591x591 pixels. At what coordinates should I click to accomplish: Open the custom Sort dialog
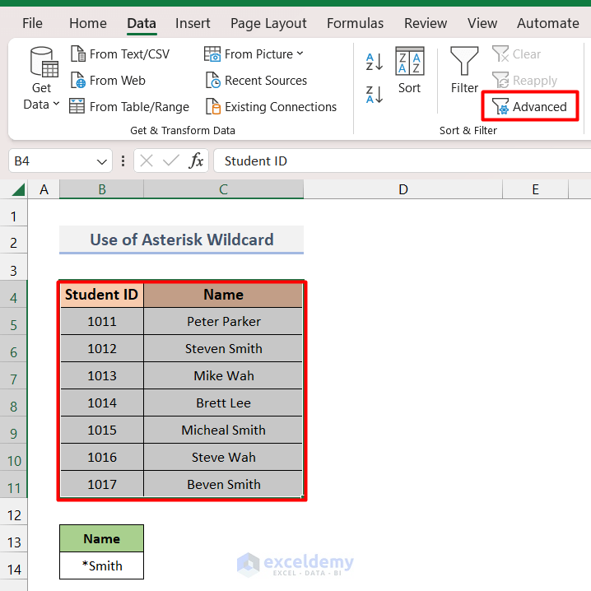(x=409, y=70)
